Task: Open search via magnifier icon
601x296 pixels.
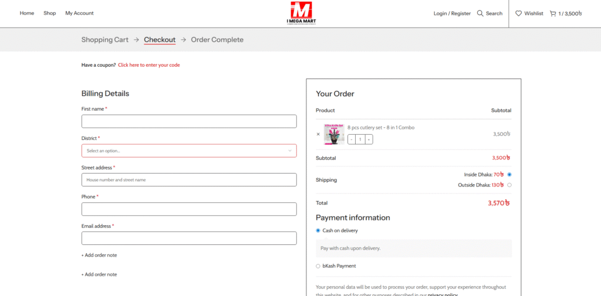Action: pos(480,13)
